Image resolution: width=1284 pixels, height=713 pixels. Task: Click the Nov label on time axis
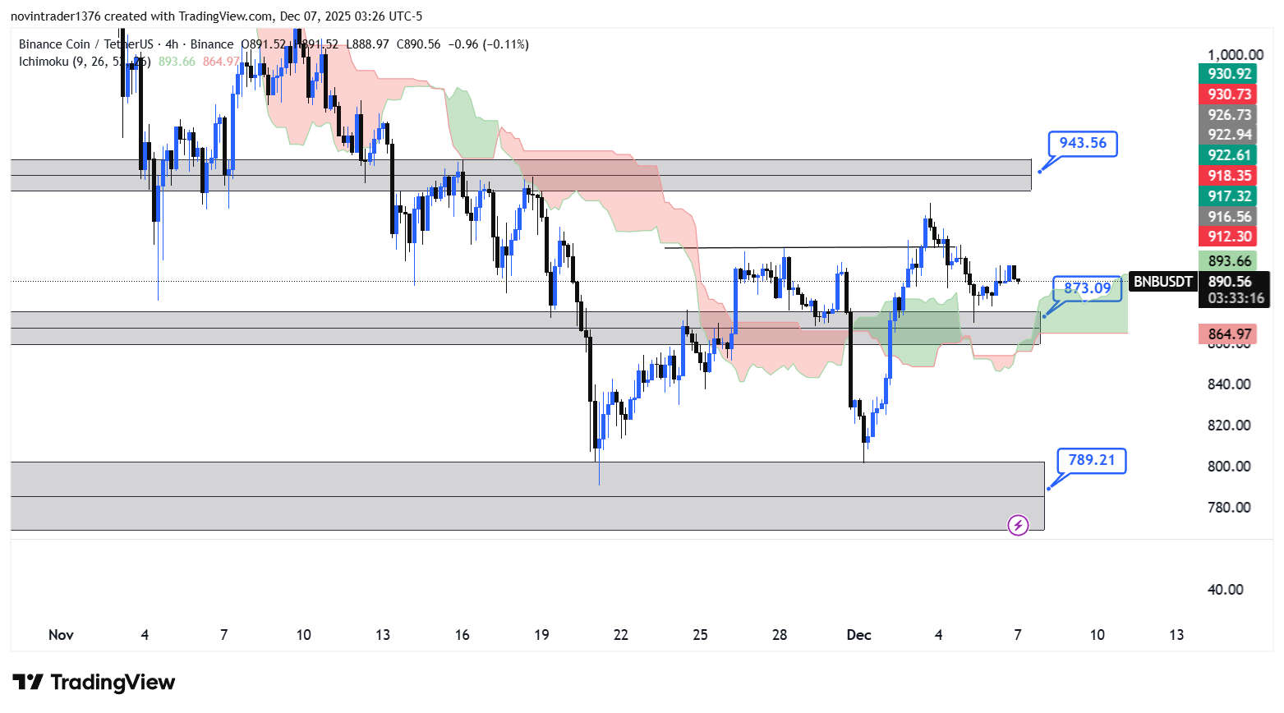click(61, 635)
